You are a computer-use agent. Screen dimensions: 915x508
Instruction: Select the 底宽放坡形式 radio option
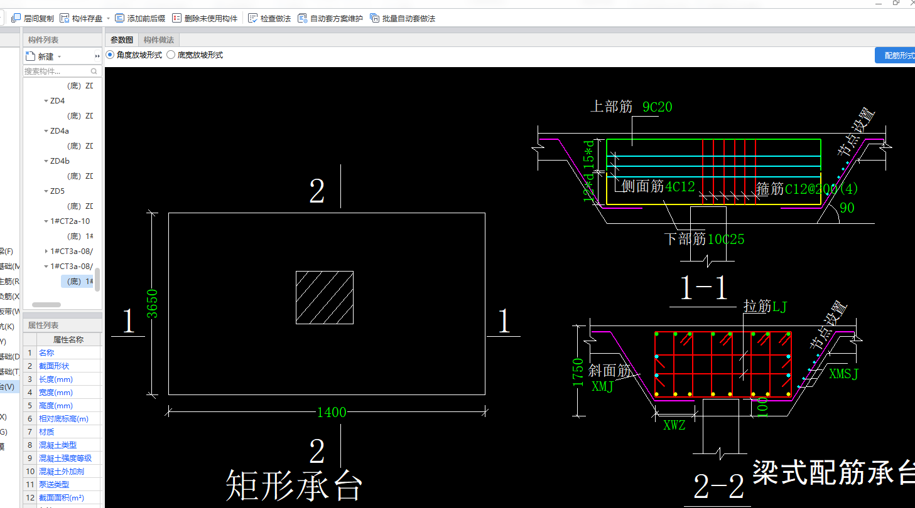pos(171,55)
